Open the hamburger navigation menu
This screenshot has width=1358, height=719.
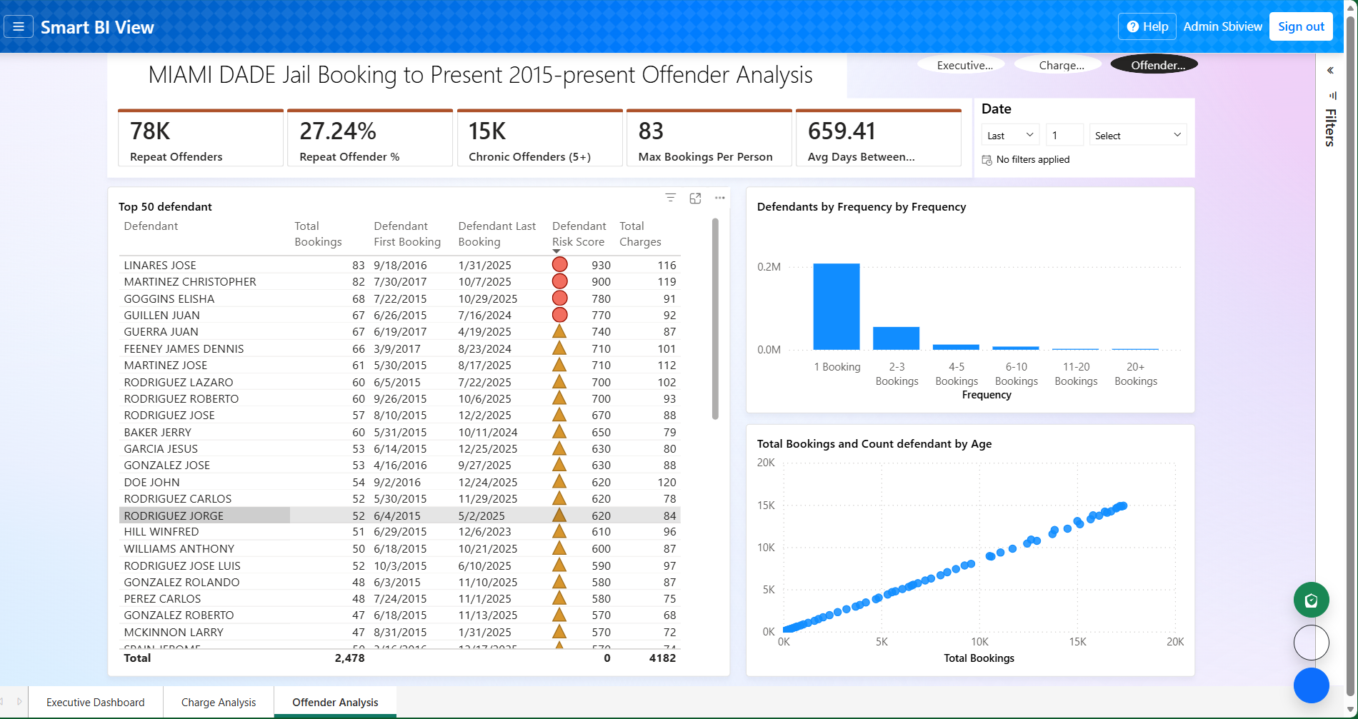(x=19, y=26)
